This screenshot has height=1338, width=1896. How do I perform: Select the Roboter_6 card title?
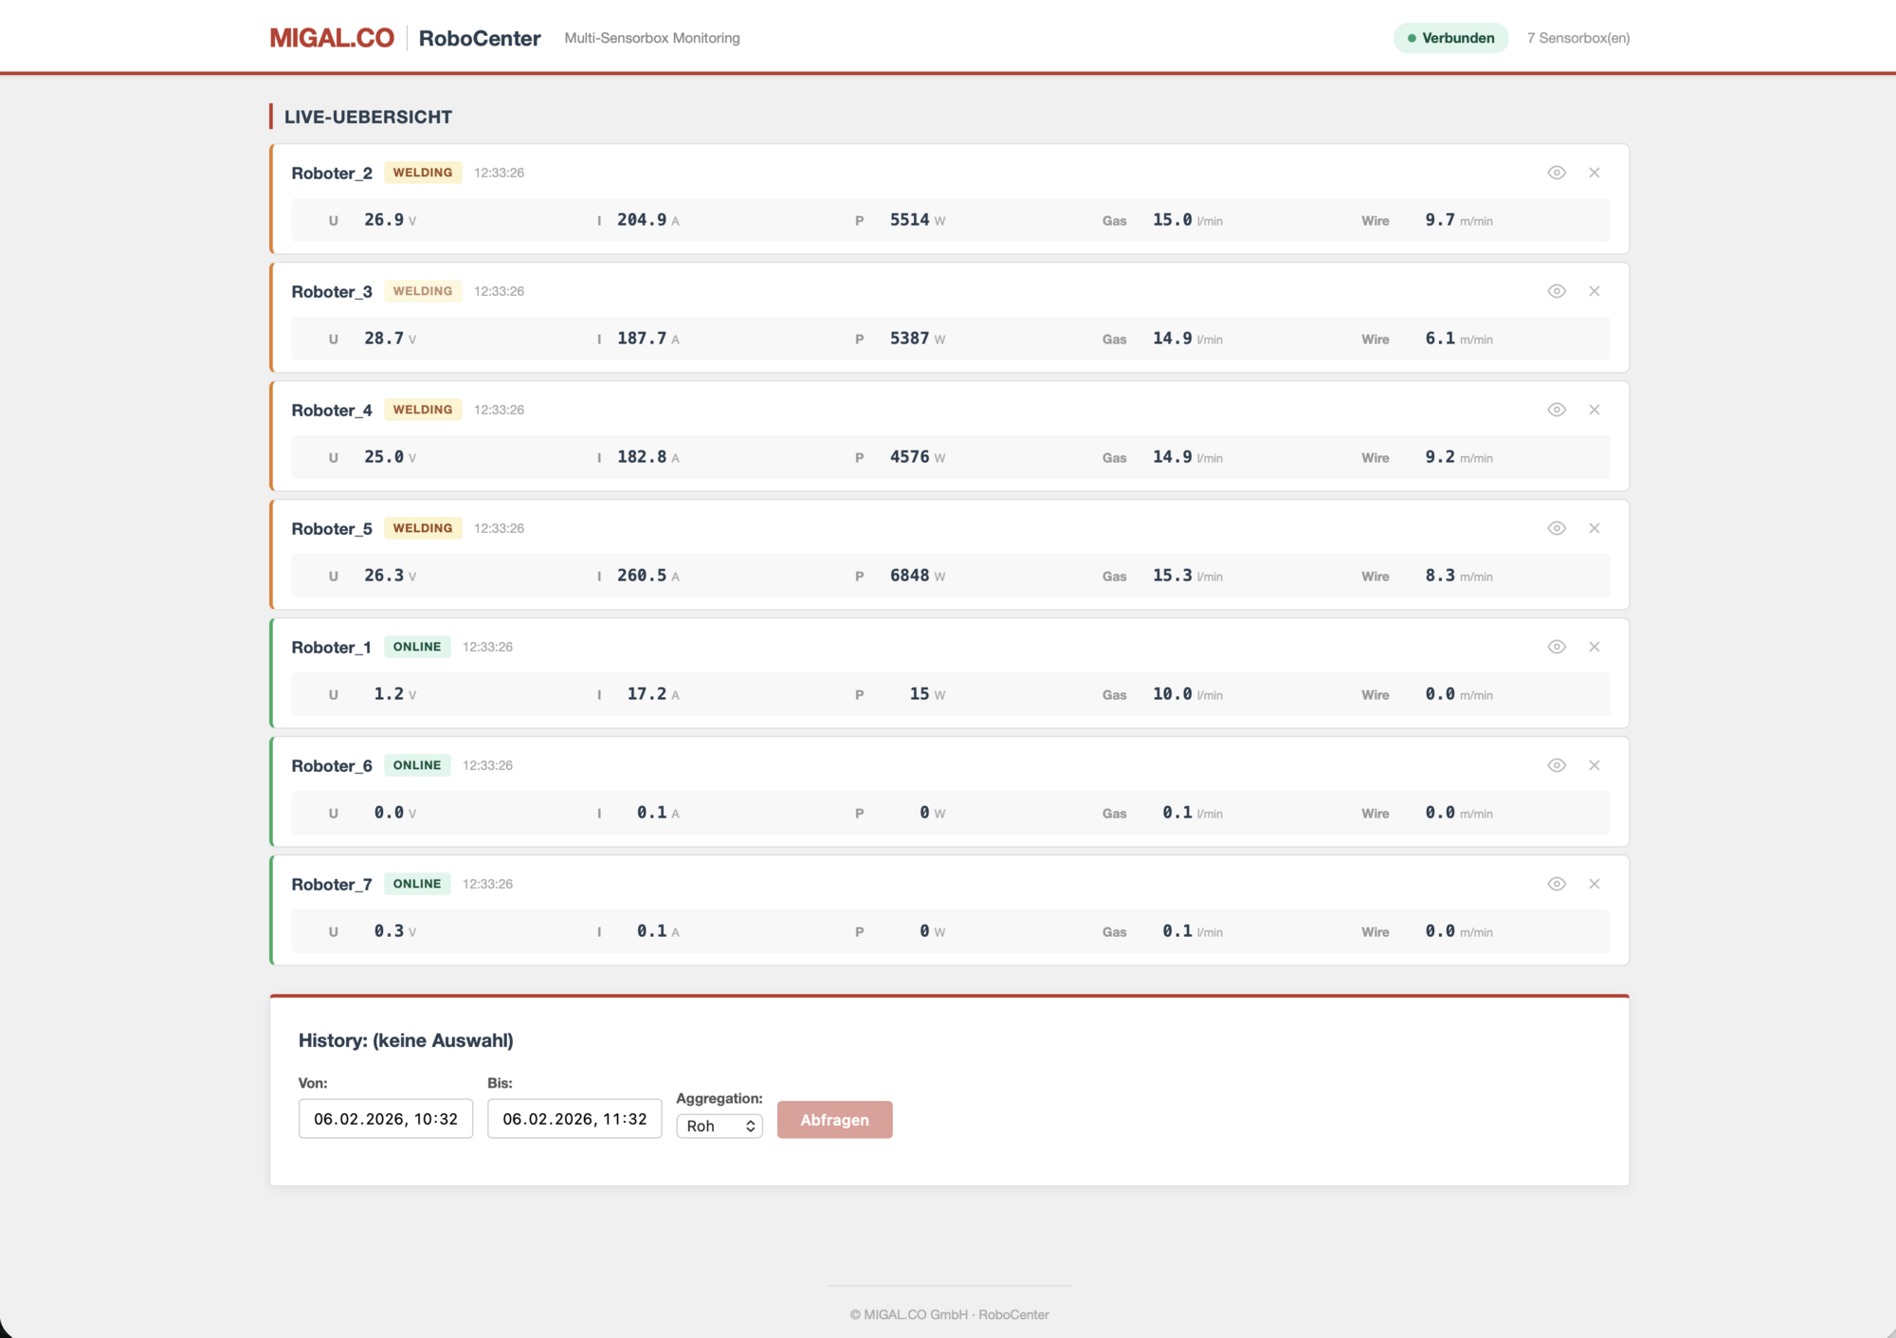pos(332,766)
